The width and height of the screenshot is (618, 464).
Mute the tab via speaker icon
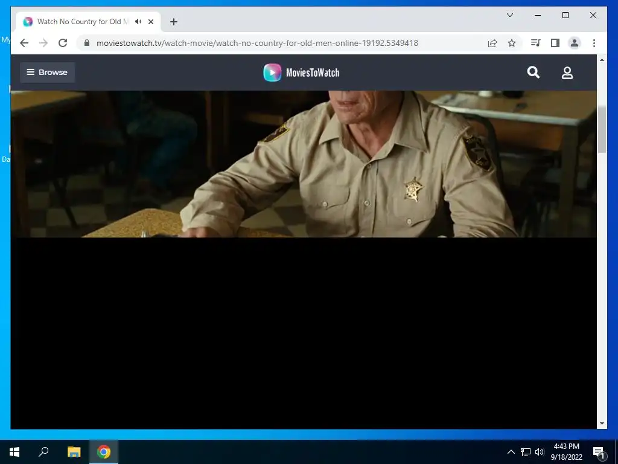138,22
